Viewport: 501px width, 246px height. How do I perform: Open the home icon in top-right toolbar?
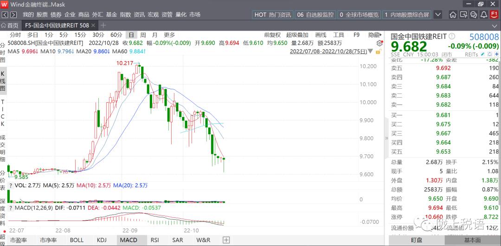click(453, 15)
